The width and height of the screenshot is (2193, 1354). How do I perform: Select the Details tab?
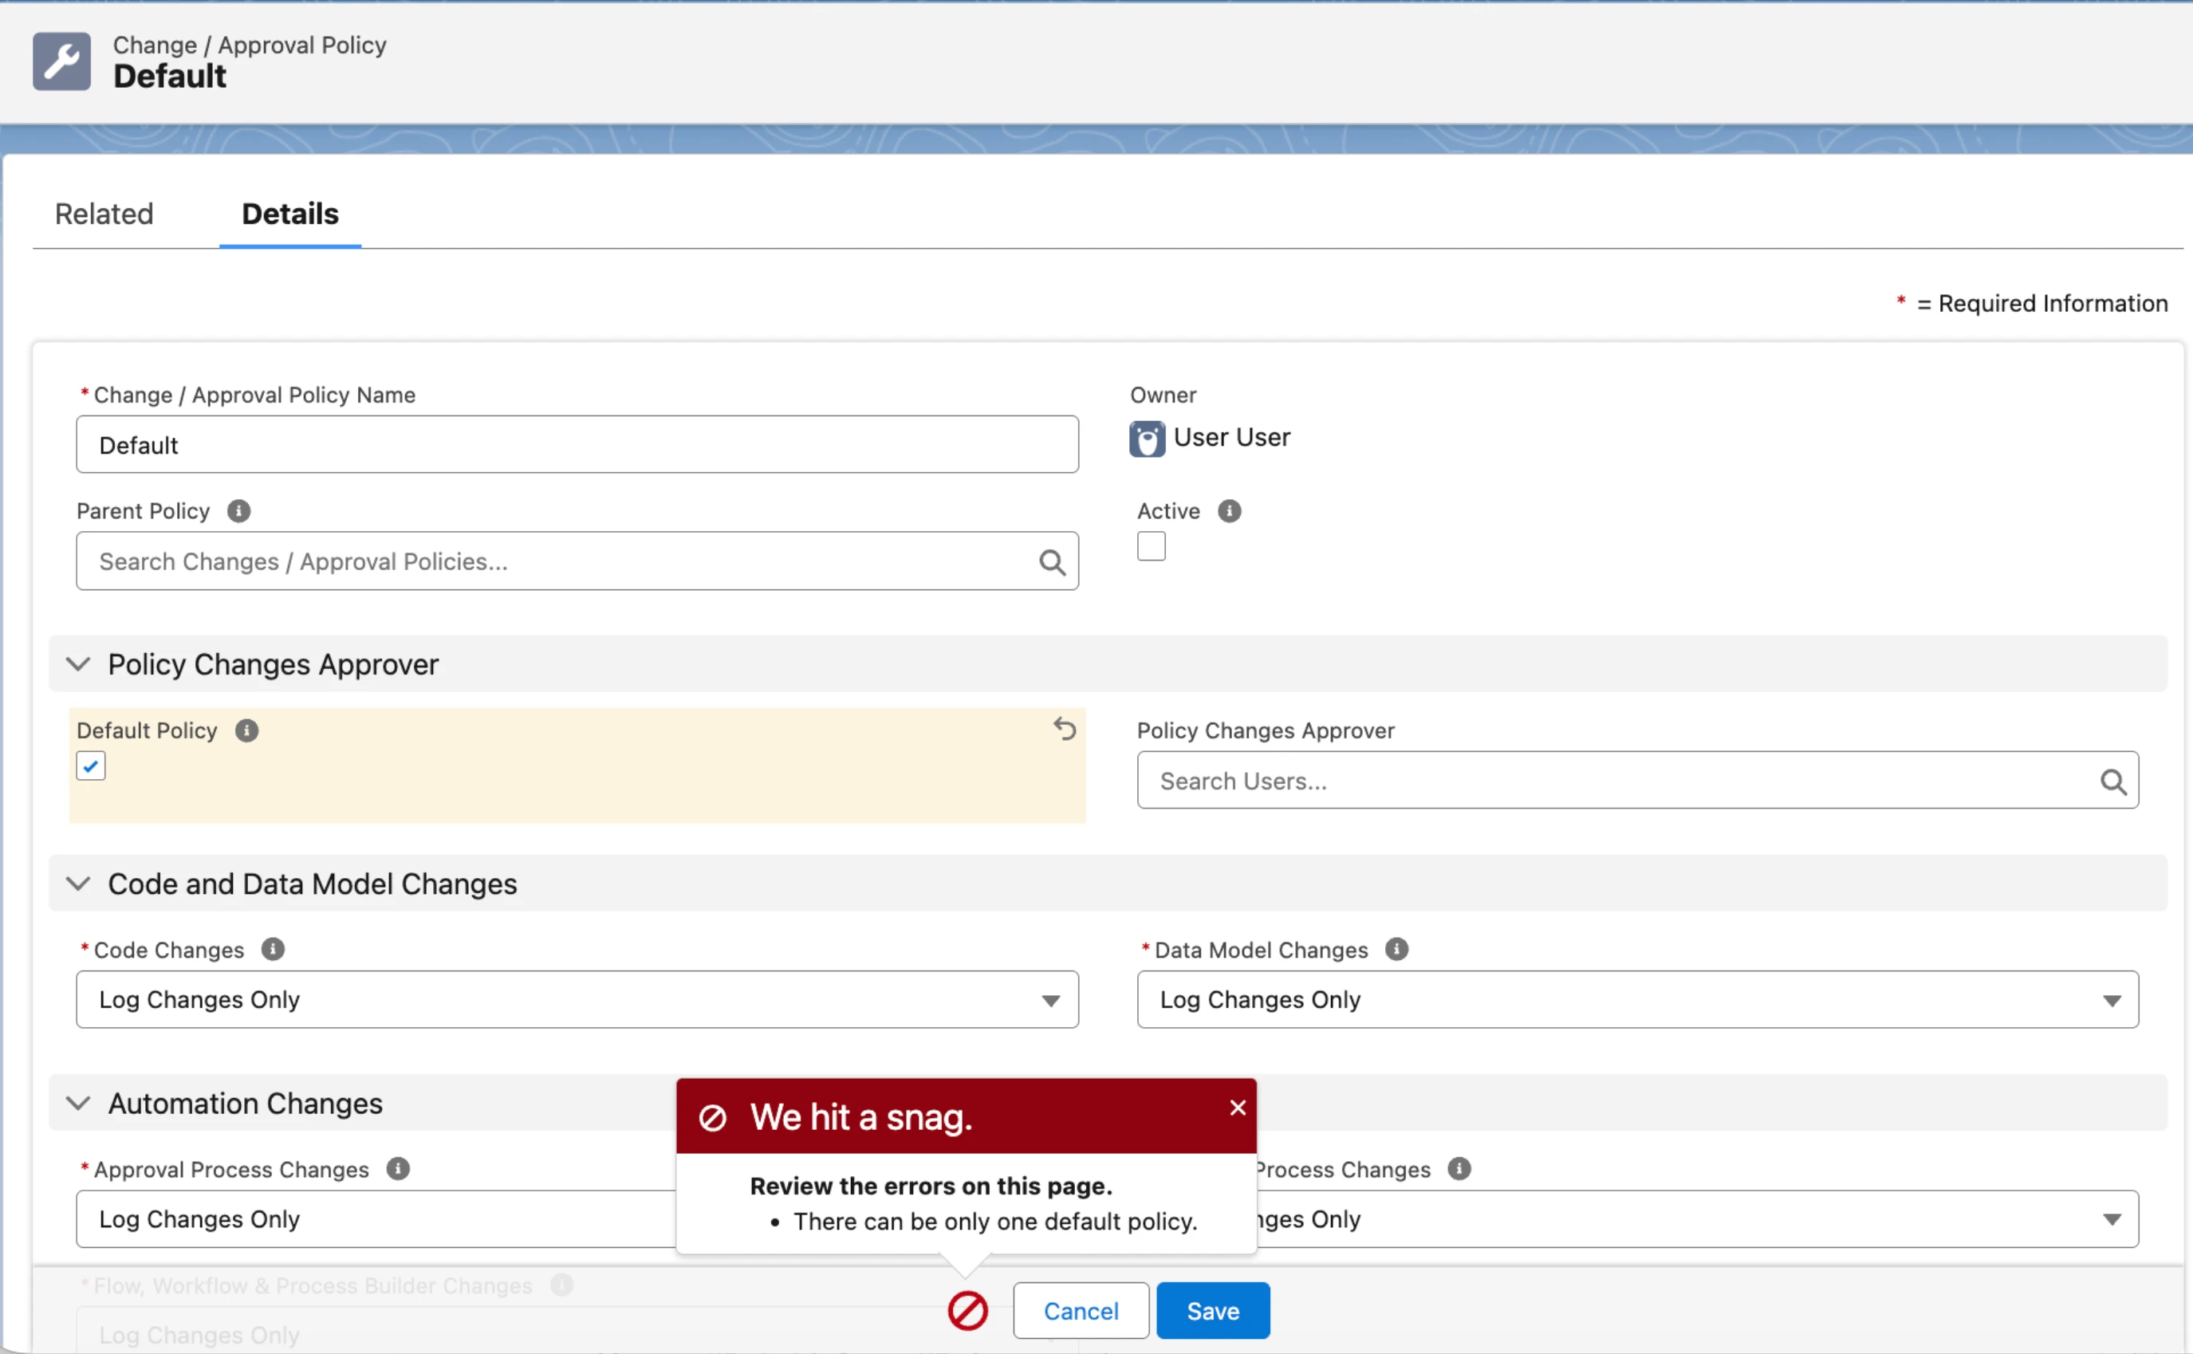[x=290, y=214]
